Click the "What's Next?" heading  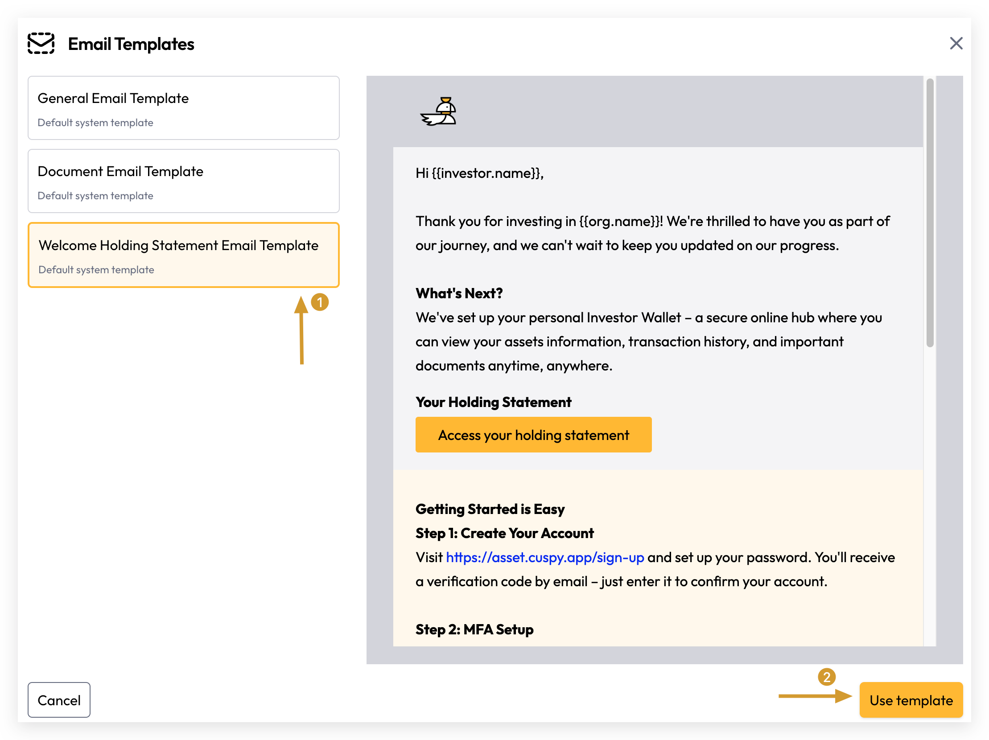coord(459,293)
